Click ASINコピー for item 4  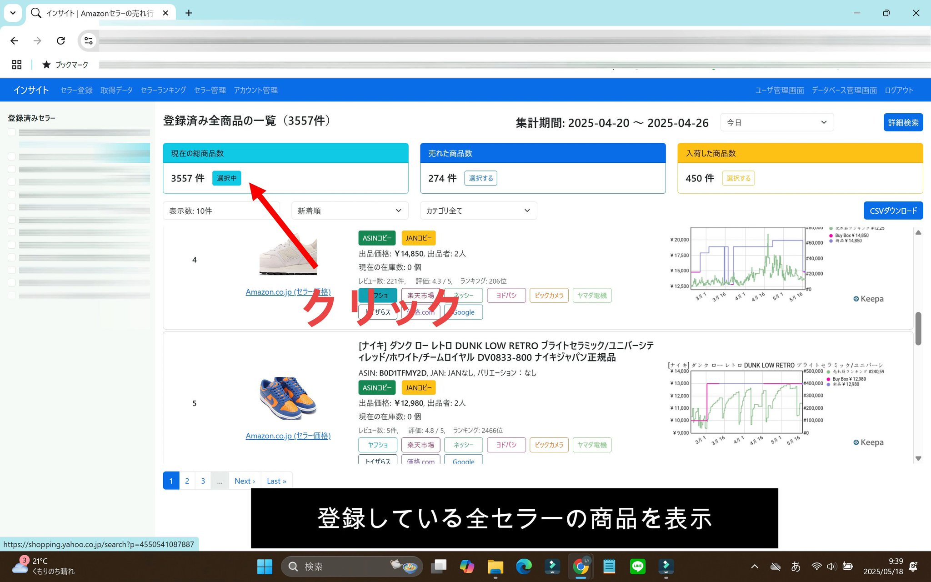(x=377, y=238)
